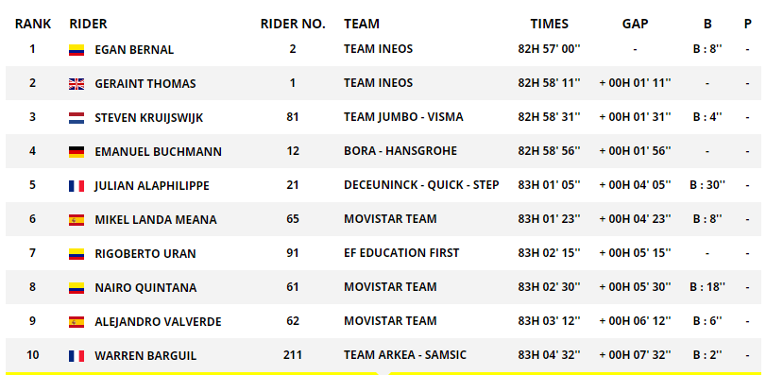Open the Team Jumbo - Visma team entry
Screen dimensions: 766x375
[x=403, y=117]
